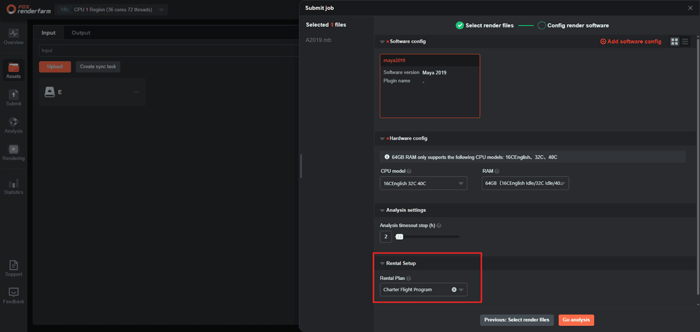Click the Analysis timeout slider handle

[x=400, y=237]
